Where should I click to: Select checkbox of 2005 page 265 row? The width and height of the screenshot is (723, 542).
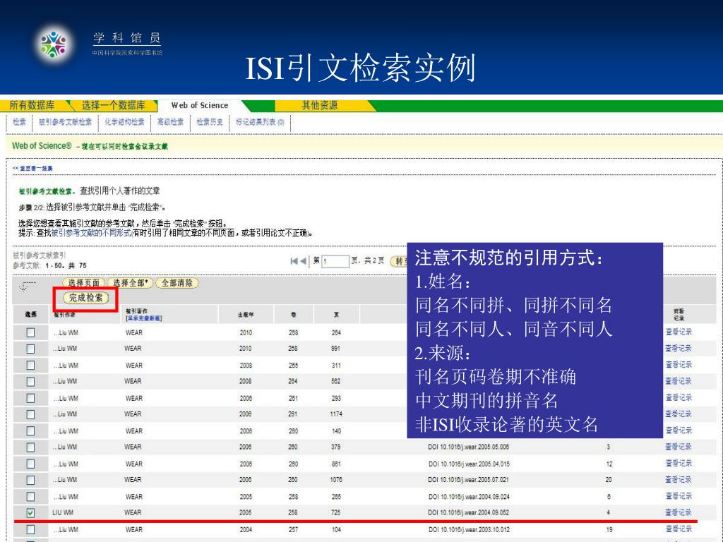coord(30,496)
